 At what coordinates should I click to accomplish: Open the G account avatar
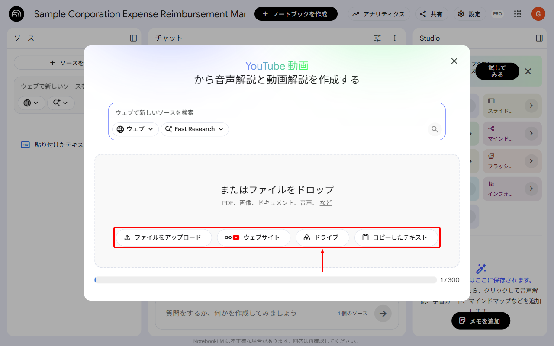pos(538,14)
